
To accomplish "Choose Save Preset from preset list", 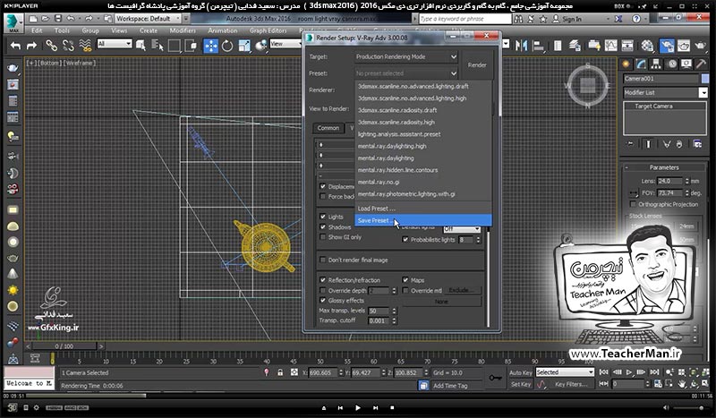I will (422, 221).
